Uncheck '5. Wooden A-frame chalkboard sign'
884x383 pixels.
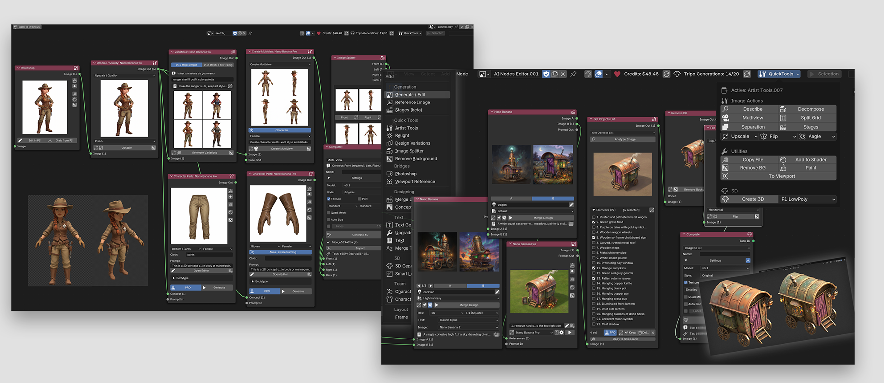[594, 237]
